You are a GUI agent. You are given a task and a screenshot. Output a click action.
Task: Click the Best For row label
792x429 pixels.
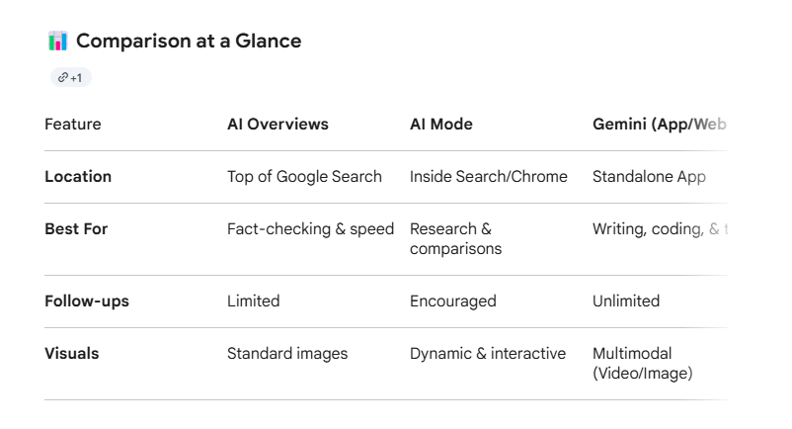[76, 229]
